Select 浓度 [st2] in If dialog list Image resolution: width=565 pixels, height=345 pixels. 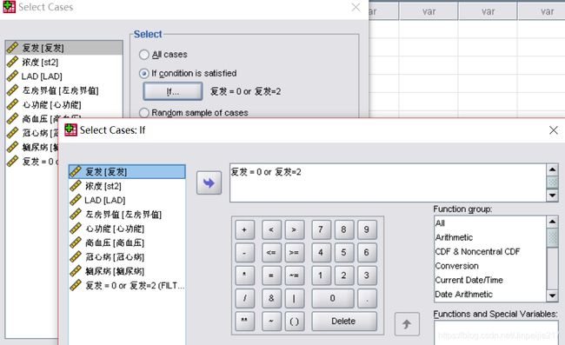pos(127,186)
